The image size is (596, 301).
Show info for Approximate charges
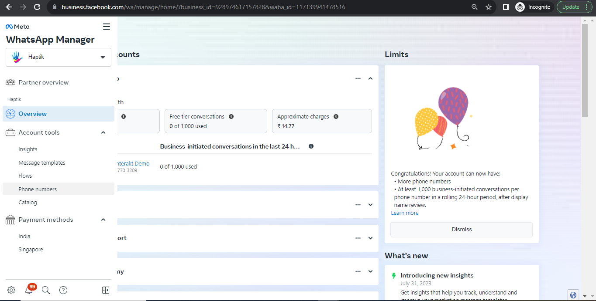336,117
